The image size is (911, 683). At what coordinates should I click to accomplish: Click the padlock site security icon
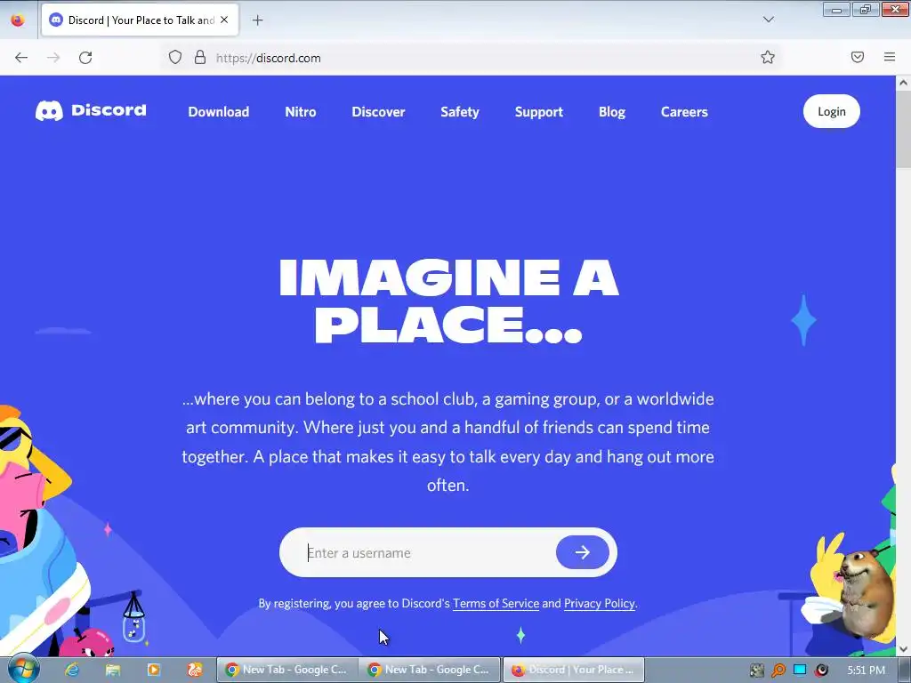click(200, 57)
